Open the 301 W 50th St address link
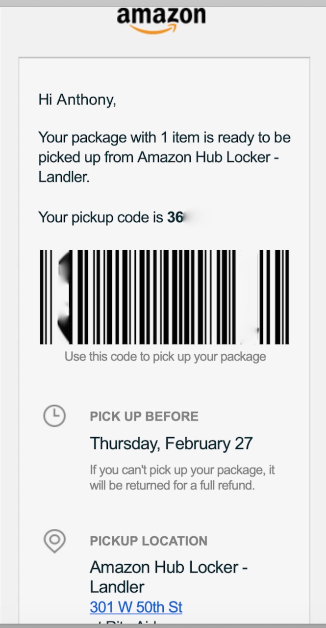 pyautogui.click(x=136, y=607)
